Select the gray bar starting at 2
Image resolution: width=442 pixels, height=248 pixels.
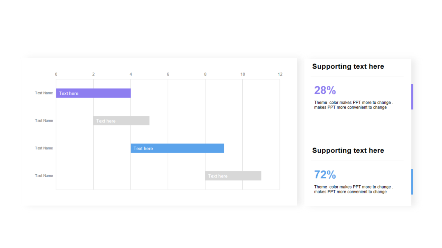(x=121, y=121)
